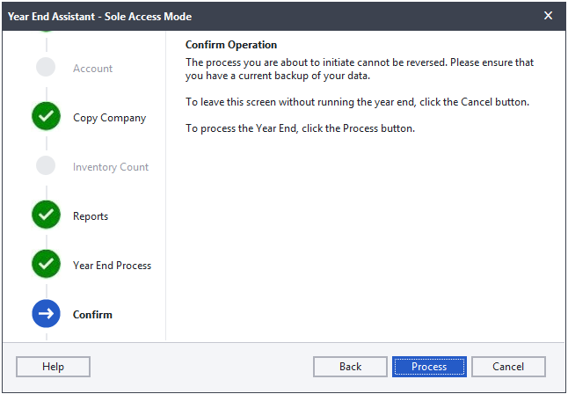
Task: Run the year end with Process button
Action: tap(429, 367)
